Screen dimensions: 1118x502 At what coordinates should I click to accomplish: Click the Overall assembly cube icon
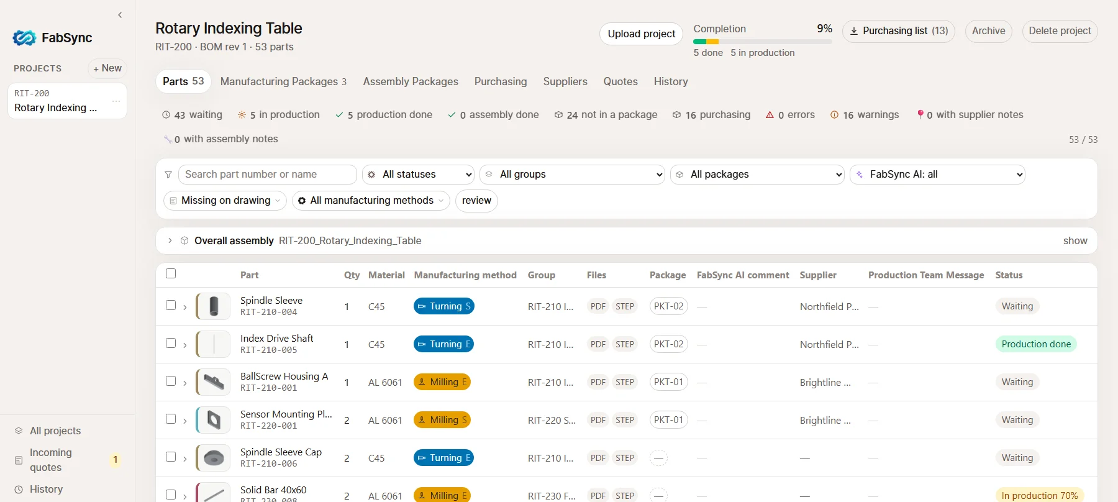coord(184,240)
